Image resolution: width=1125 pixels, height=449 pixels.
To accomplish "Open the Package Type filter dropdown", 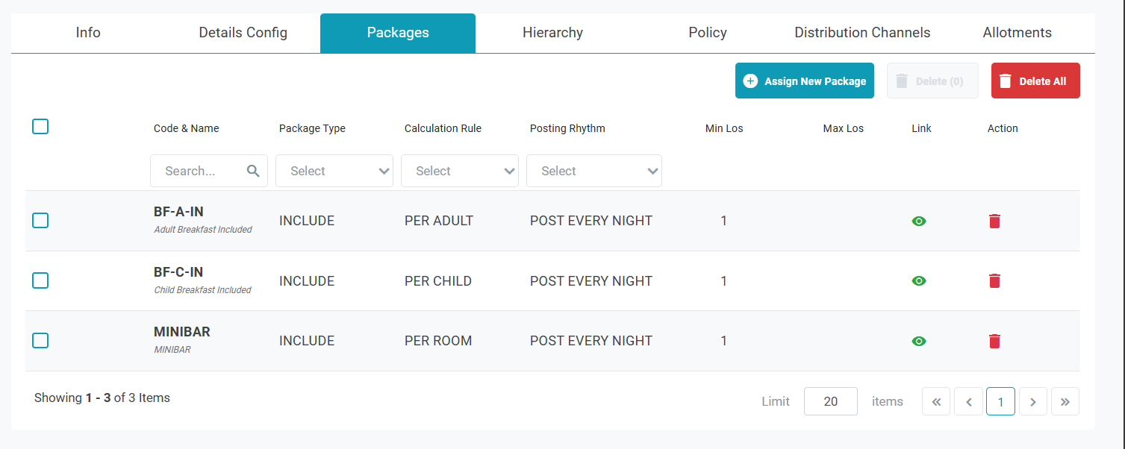I will 334,171.
